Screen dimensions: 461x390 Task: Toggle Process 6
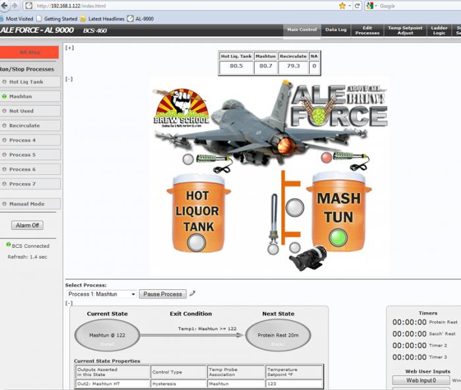point(30,169)
